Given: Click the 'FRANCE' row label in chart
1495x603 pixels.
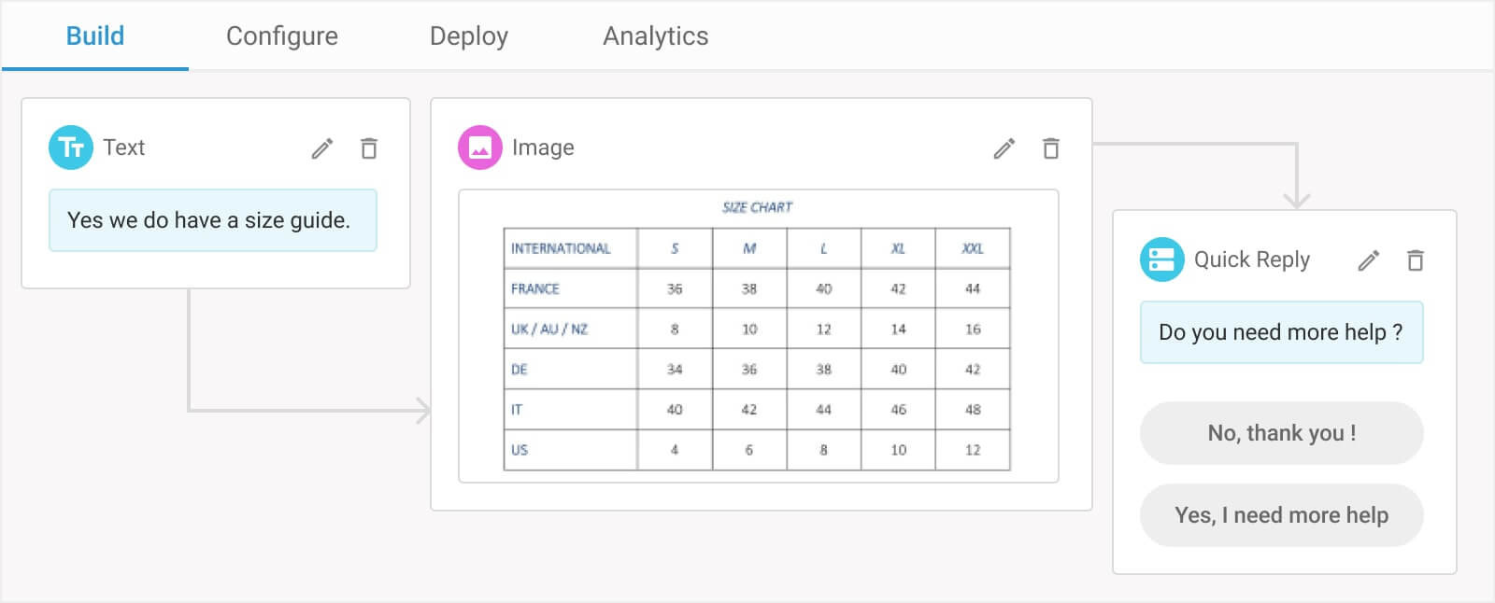Looking at the screenshot, I should tap(535, 288).
